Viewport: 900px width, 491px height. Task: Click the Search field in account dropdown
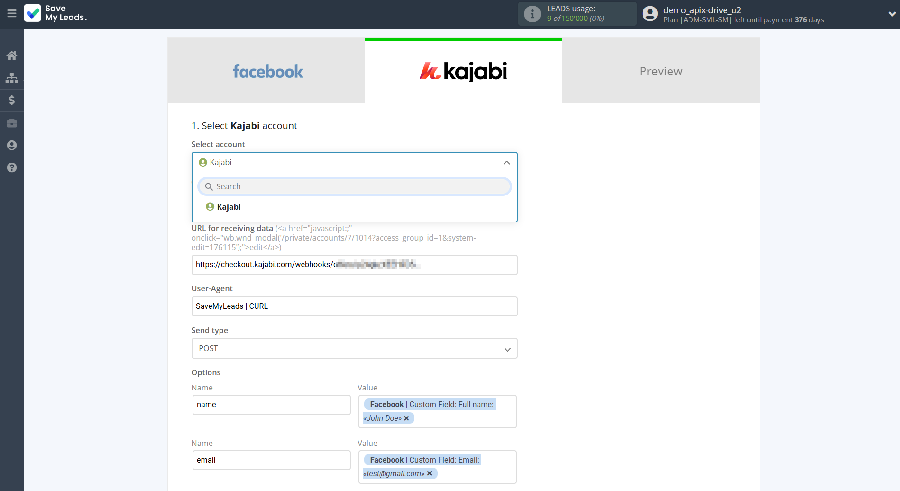click(354, 186)
